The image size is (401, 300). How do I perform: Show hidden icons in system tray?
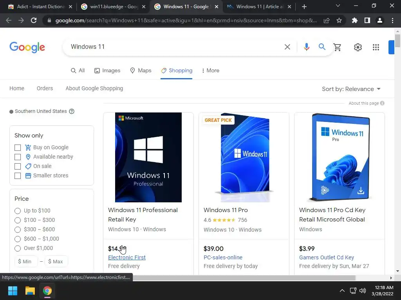[342, 291]
